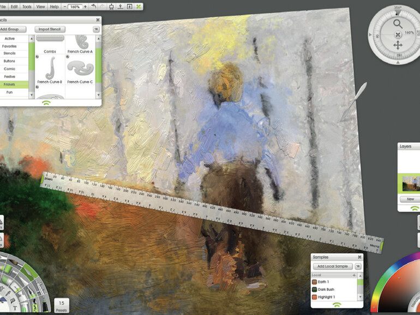Viewport: 420px width, 315px height.
Task: Select the Stencils group in list
Action: point(14,53)
